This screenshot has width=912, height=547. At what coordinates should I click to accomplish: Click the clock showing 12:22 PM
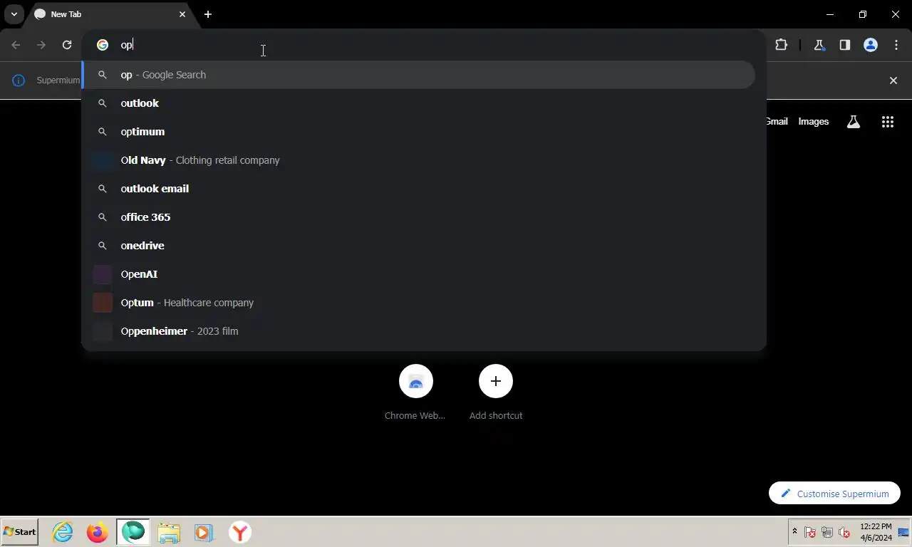(x=876, y=532)
